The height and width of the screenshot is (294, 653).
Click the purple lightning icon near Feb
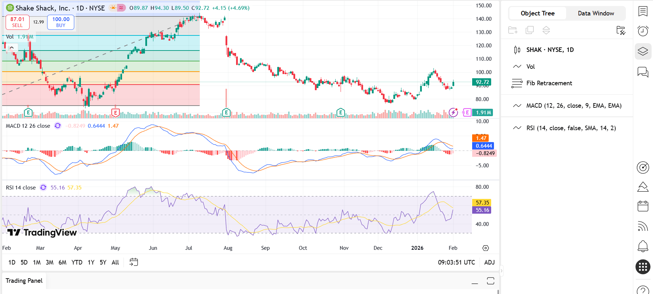(x=454, y=112)
